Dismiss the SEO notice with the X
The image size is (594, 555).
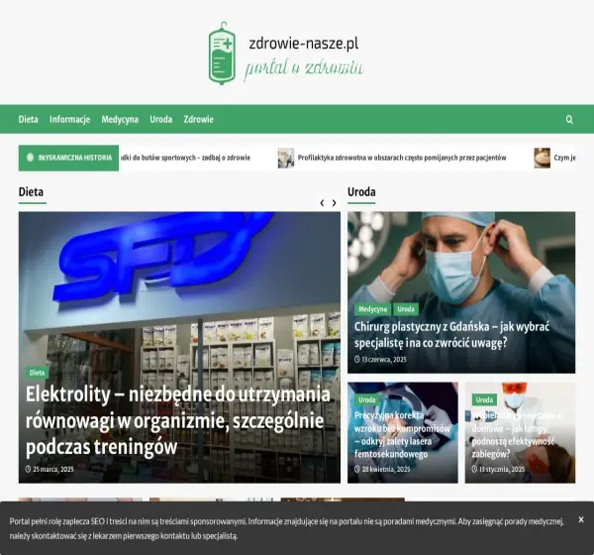click(x=581, y=519)
